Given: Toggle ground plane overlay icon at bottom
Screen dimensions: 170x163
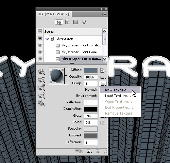Looking at the screenshot, I should pos(79,151).
